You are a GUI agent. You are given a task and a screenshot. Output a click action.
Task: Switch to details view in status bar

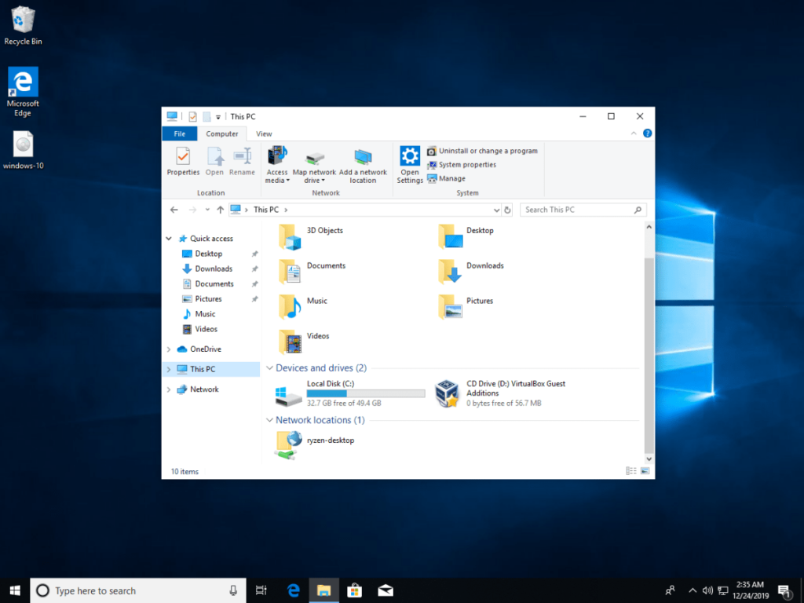[x=630, y=470]
